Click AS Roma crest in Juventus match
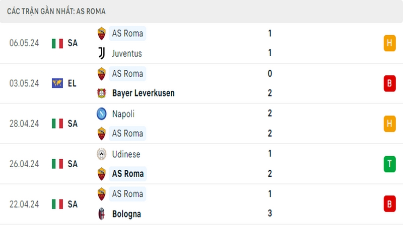 102,33
